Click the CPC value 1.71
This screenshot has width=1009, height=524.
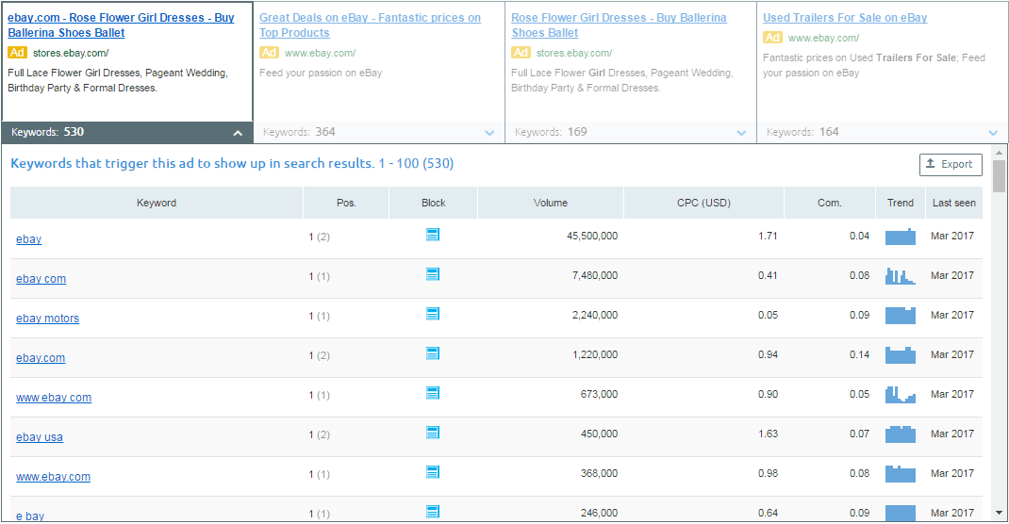coord(768,236)
